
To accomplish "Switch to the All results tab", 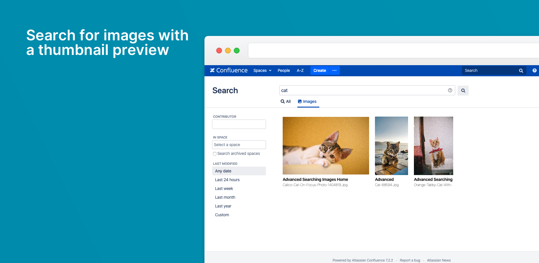I will coord(286,101).
